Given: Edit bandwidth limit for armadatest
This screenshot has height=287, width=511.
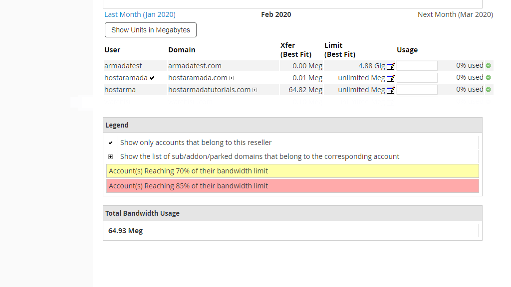Looking at the screenshot, I should [390, 66].
